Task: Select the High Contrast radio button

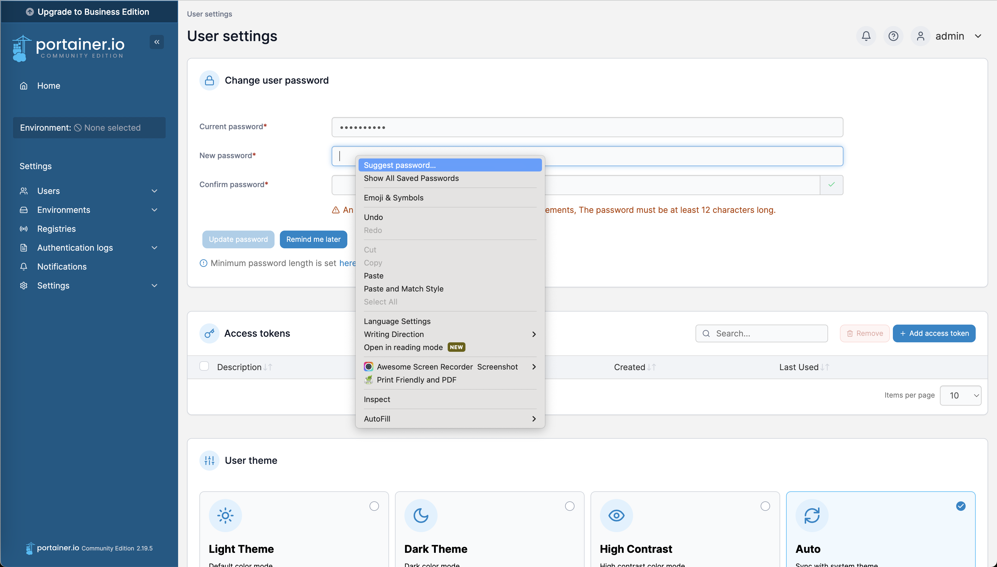Action: [x=765, y=506]
